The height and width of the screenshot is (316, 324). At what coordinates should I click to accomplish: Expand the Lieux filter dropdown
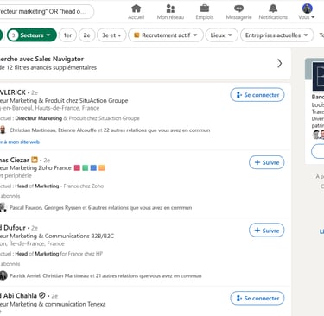221,35
